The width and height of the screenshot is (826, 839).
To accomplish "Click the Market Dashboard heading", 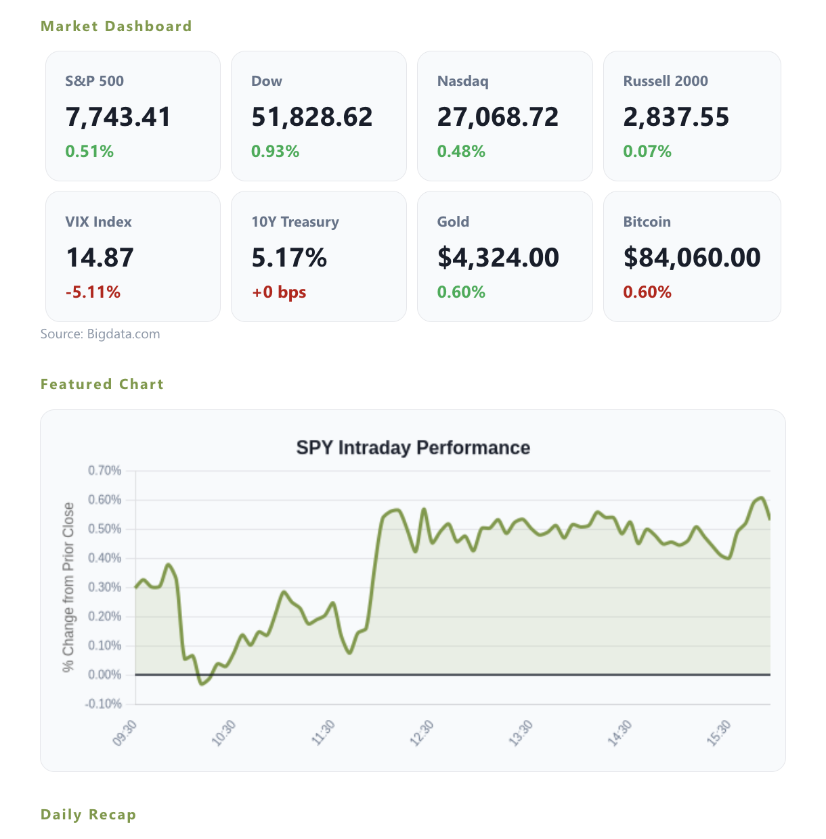I will pyautogui.click(x=116, y=26).
